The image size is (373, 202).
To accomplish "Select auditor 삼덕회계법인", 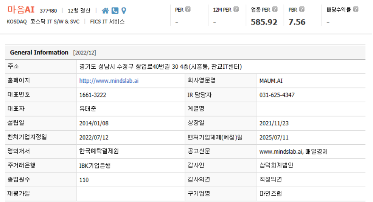I will coord(276,165).
